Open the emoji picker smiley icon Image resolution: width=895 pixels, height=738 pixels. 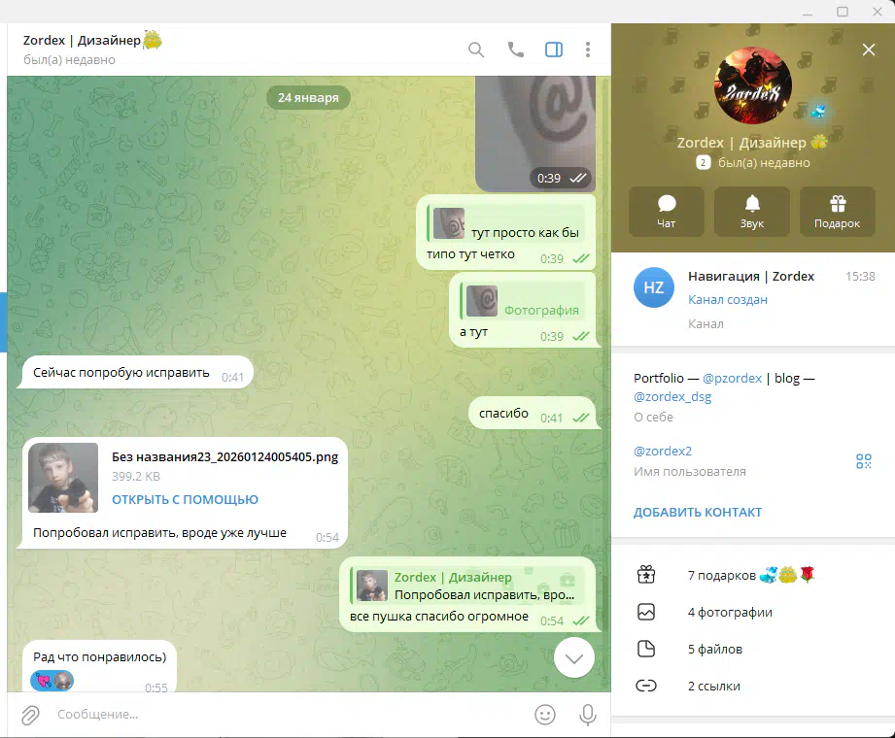click(x=545, y=715)
